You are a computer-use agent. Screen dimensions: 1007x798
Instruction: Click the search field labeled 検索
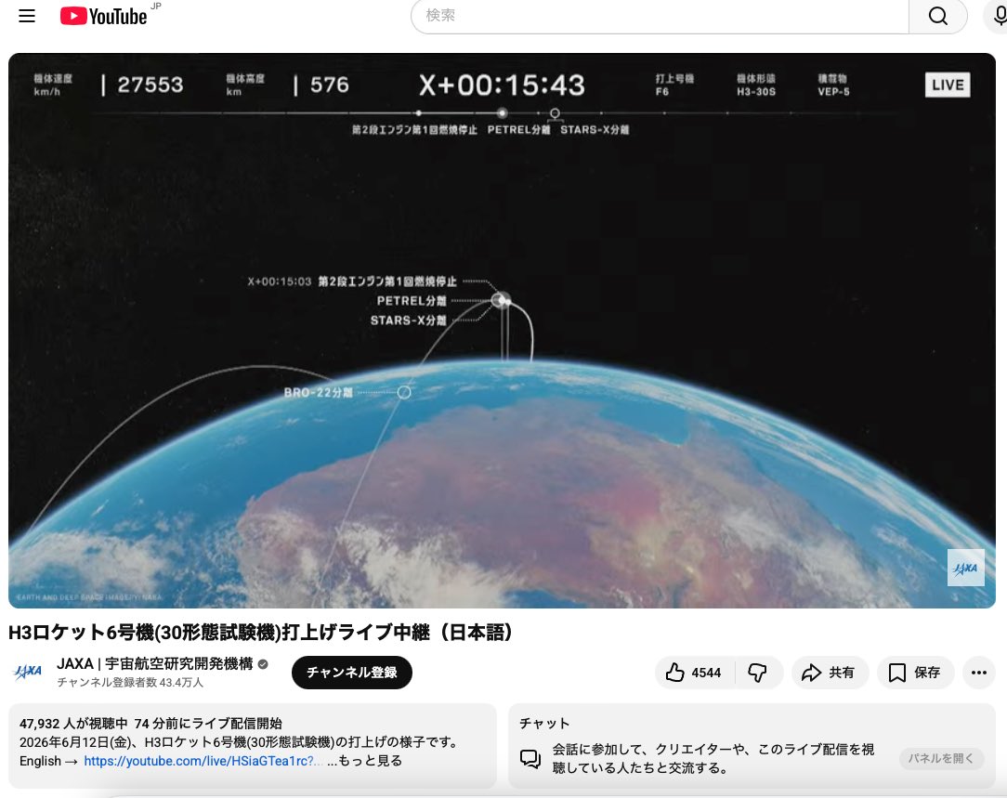pyautogui.click(x=660, y=16)
